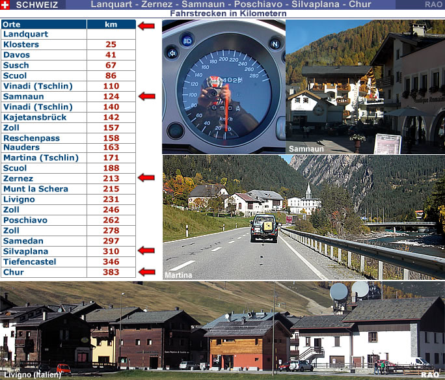Click the Susch place name
Viewport: 445px width, 380px height.
(x=16, y=65)
